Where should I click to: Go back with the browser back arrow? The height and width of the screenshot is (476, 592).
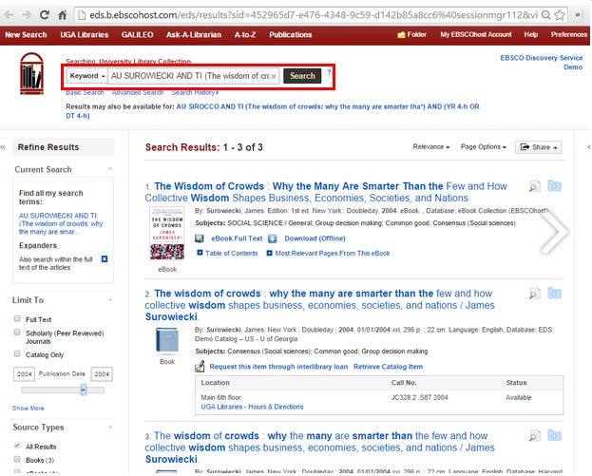click(x=10, y=15)
